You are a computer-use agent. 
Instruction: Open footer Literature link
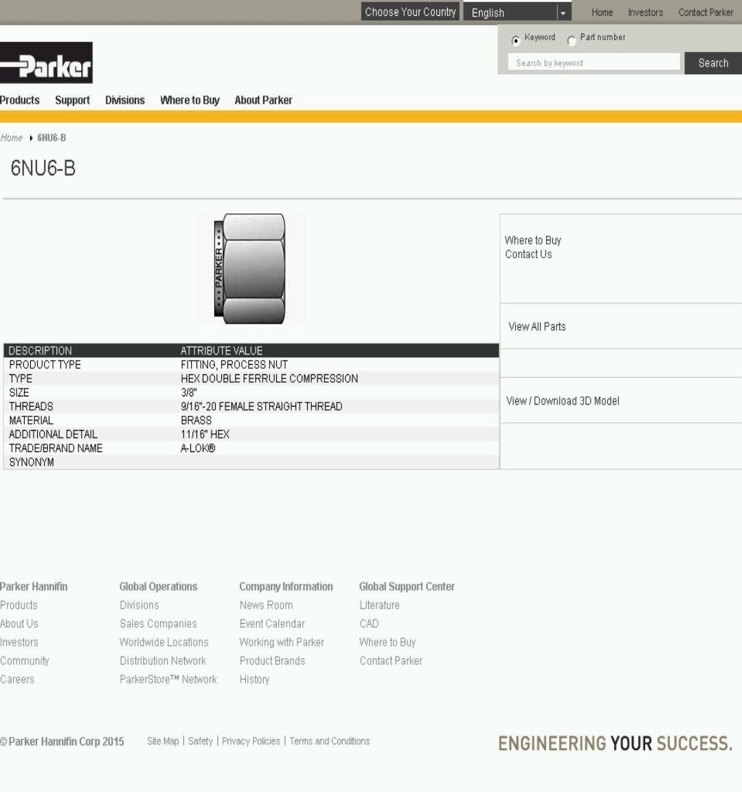point(379,605)
